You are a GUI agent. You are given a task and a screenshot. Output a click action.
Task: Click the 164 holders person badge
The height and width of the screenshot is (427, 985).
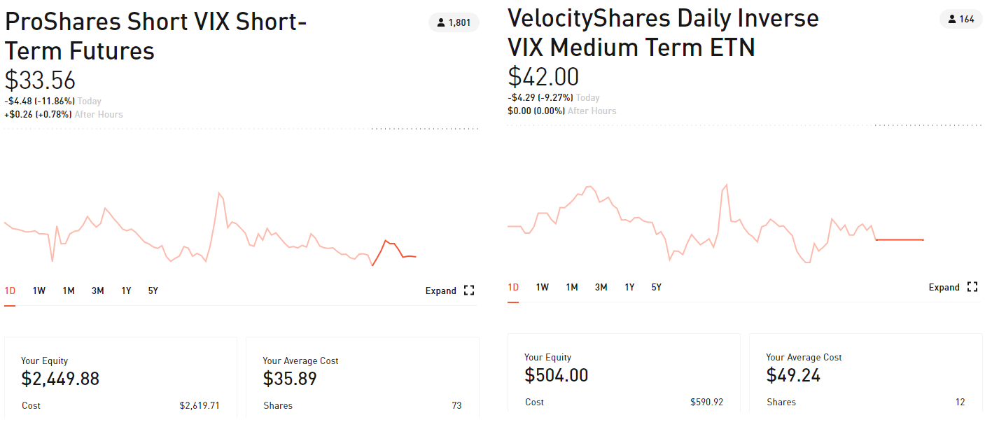(x=960, y=19)
